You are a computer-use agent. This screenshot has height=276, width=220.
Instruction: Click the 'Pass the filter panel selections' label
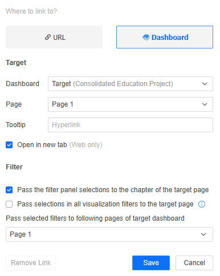coord(113,190)
